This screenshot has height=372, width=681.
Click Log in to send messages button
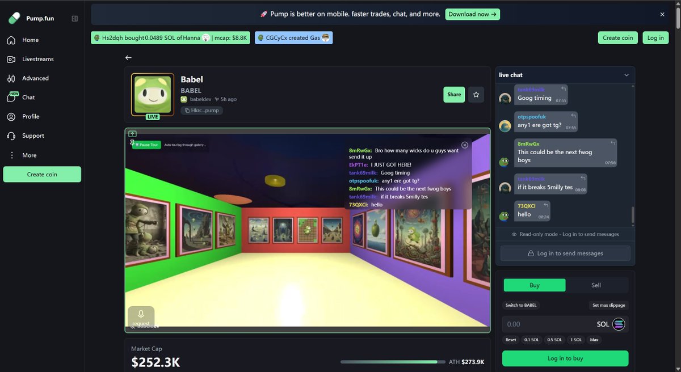565,253
